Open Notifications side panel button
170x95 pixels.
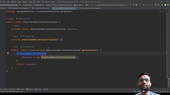(169, 82)
